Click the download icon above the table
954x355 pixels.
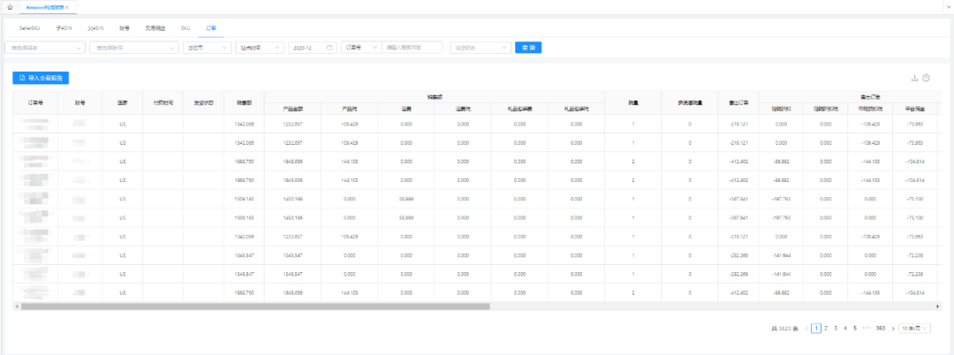[914, 78]
